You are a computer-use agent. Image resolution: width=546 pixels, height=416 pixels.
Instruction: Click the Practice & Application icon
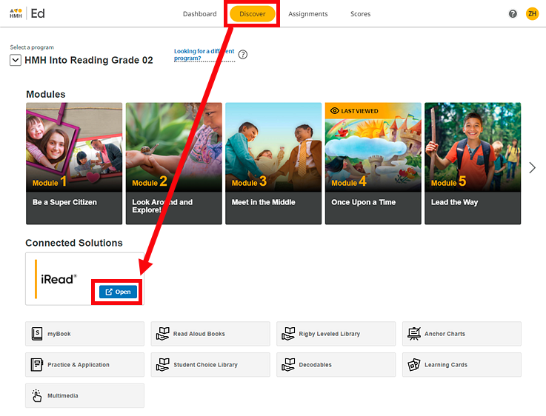[x=37, y=364]
